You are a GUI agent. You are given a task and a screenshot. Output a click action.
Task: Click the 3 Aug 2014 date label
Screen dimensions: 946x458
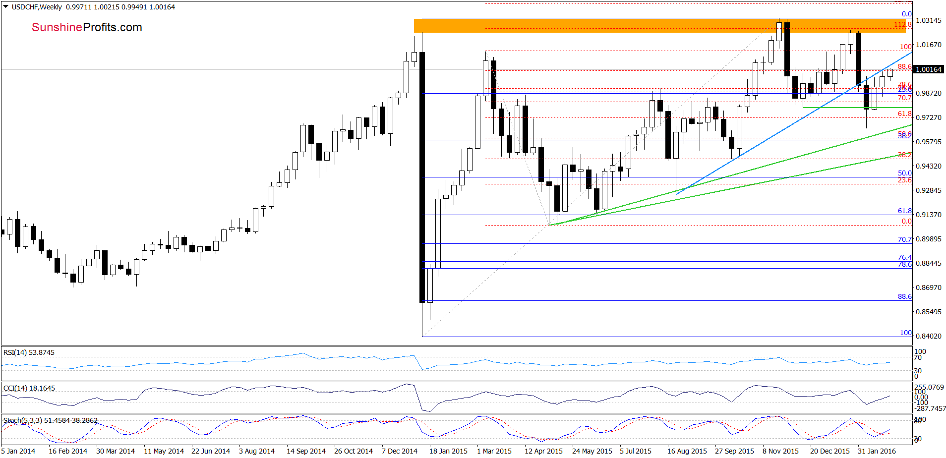coord(257,451)
